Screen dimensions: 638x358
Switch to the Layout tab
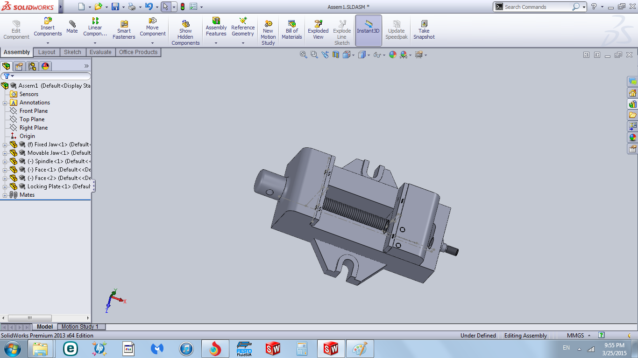point(47,52)
